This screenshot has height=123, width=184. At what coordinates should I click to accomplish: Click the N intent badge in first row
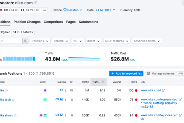[45, 90]
